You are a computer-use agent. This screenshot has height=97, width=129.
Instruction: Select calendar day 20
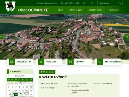click(x=12, y=94)
